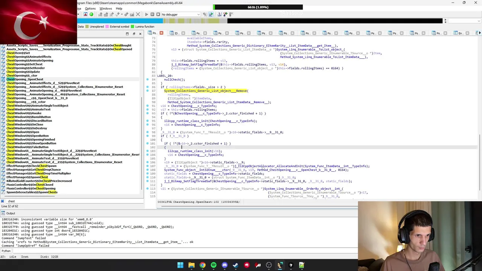Click the last toolbar icon with small x
Image resolution: width=482 pixels, height=271 pixels.
[x=231, y=14]
